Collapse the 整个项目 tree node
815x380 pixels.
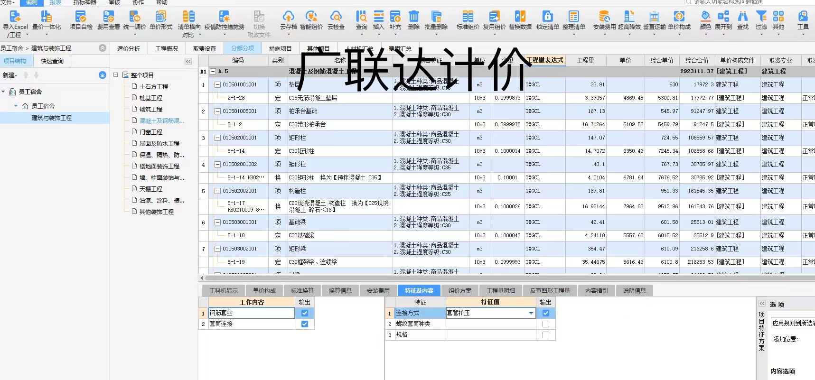[116, 75]
